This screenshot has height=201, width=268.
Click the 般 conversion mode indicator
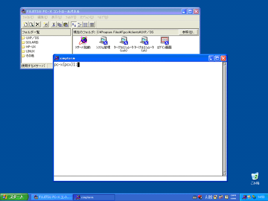210,197
